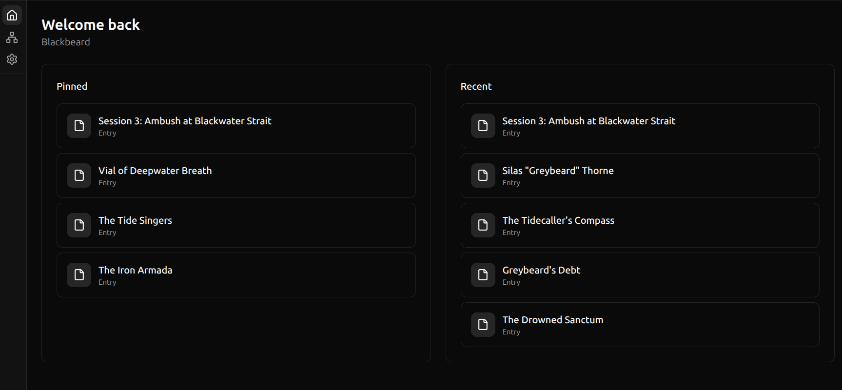The width and height of the screenshot is (842, 390).
Task: Open The Drowned Sanctum entry
Action: 552,320
